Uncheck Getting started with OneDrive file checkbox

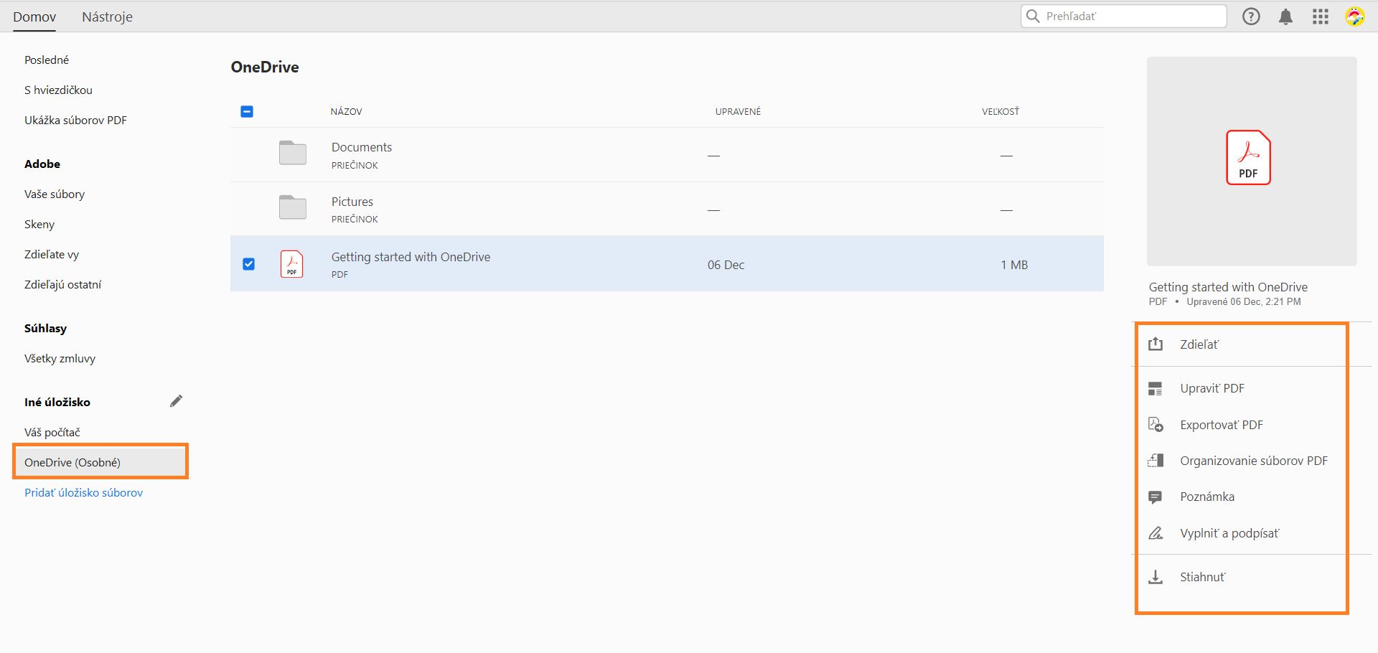point(249,264)
